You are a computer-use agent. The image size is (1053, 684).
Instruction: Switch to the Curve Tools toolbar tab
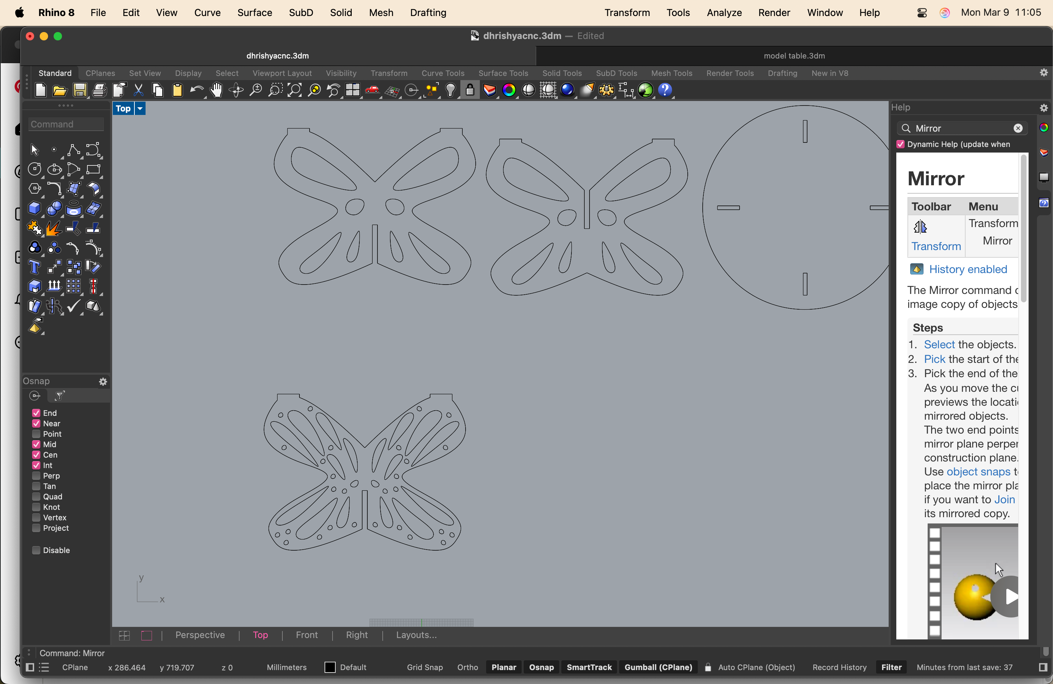point(443,73)
